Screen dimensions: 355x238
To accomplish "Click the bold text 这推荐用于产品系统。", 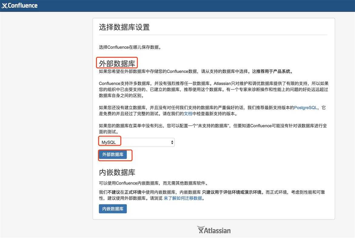I will [x=273, y=71].
